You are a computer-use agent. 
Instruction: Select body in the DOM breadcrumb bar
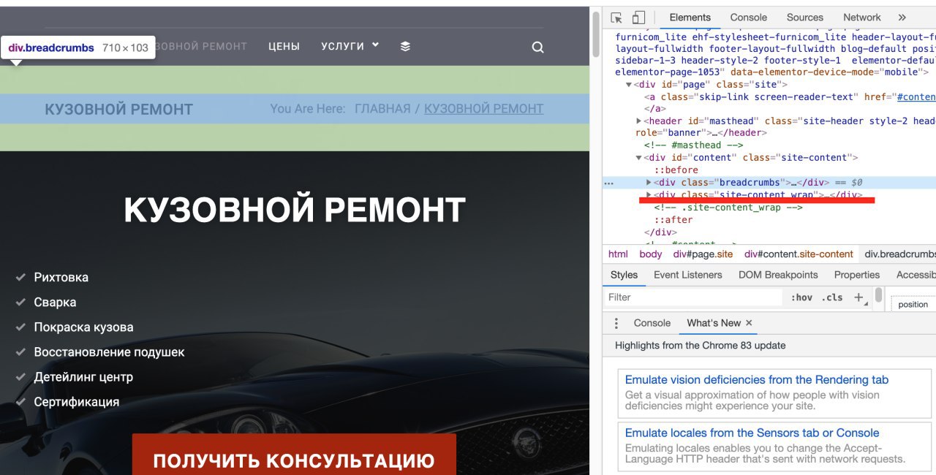(x=650, y=254)
